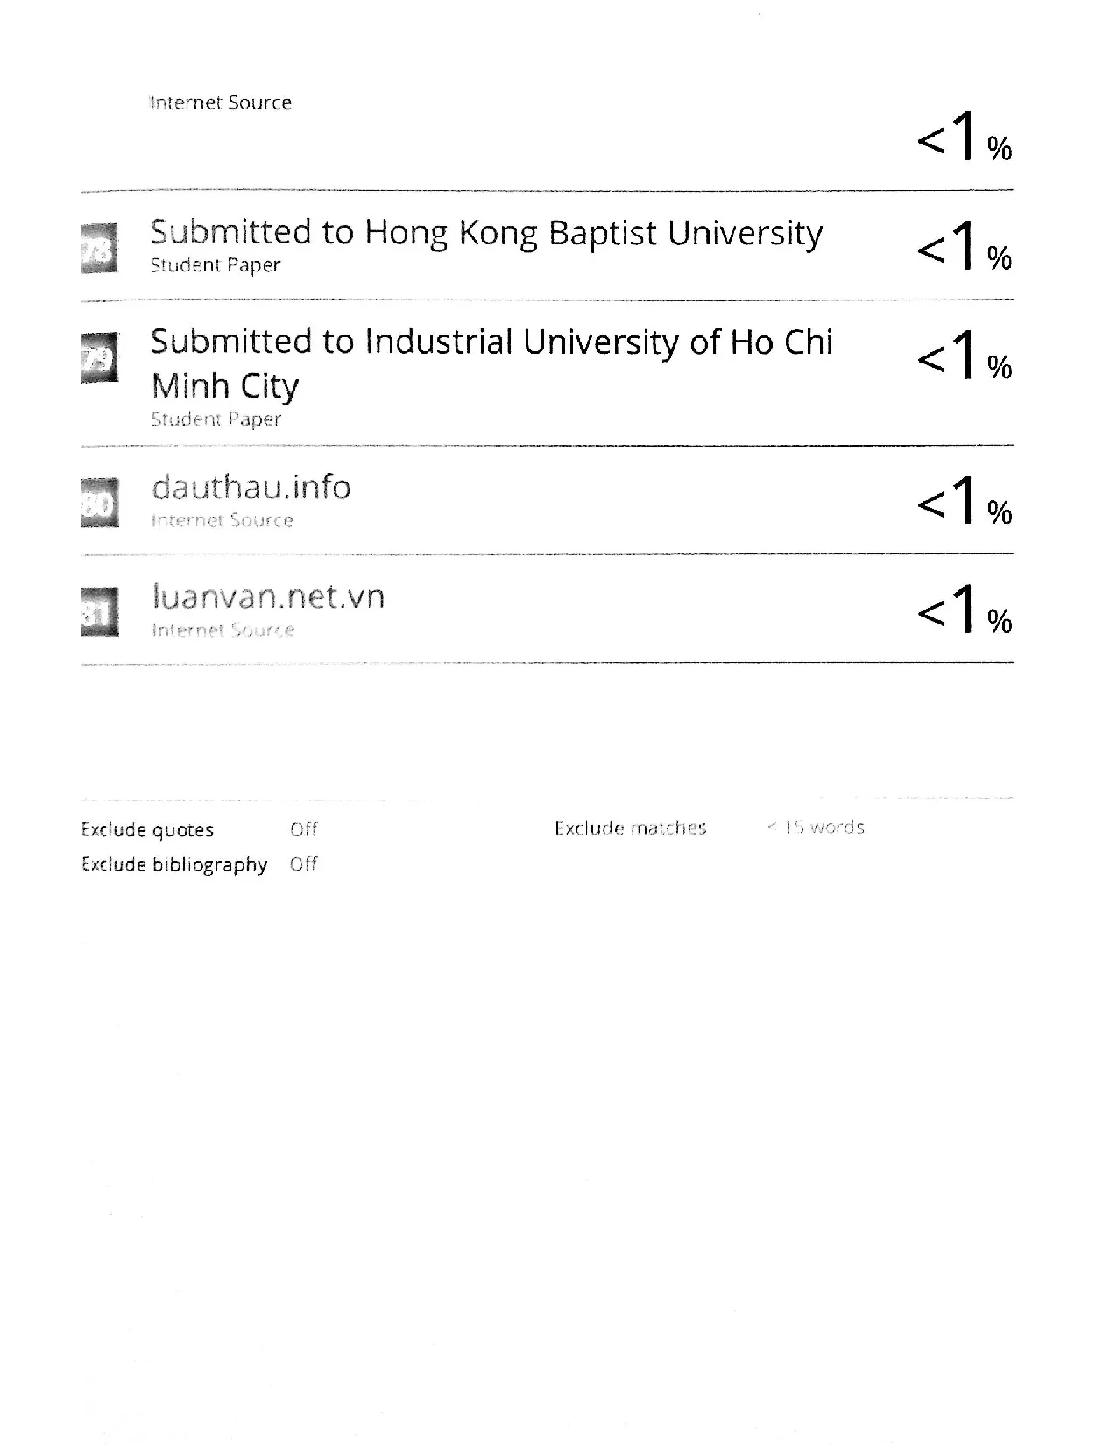Click the '< 15 words' exclude matches value
Image resolution: width=1117 pixels, height=1445 pixels.
tap(816, 828)
